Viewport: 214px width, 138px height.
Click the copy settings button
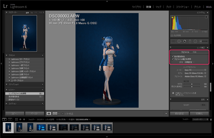tap(15, 114)
